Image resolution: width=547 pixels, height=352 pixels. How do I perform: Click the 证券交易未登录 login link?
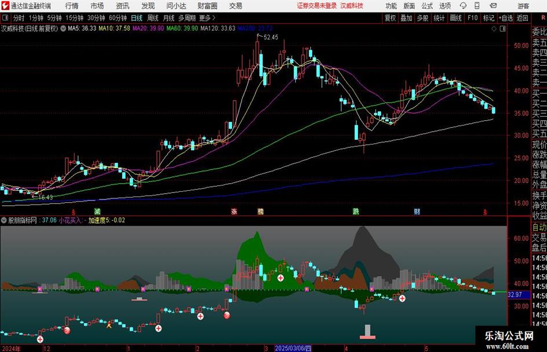317,6
